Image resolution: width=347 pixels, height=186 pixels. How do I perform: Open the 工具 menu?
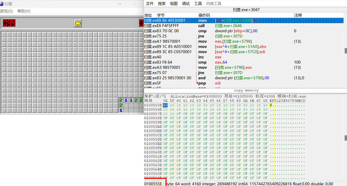[x=198, y=4]
